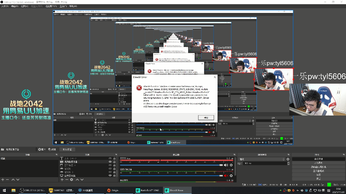The width and height of the screenshot is (346, 194).
Task: Float the Sources dock panel
Action: [x=116, y=155]
